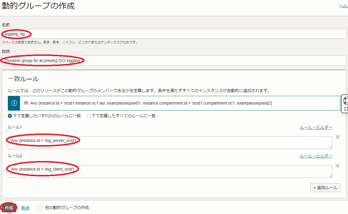
Task: Click the info icon beside the example rule
Action: (x=14, y=103)
